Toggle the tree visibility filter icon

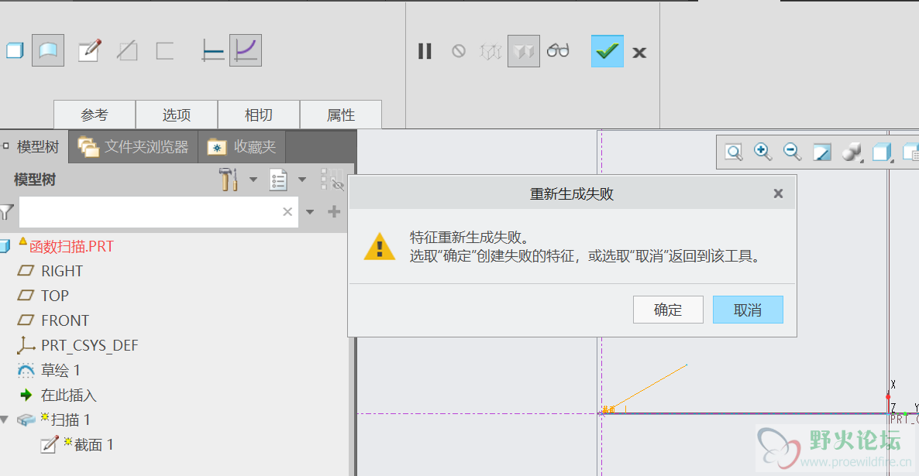332,180
